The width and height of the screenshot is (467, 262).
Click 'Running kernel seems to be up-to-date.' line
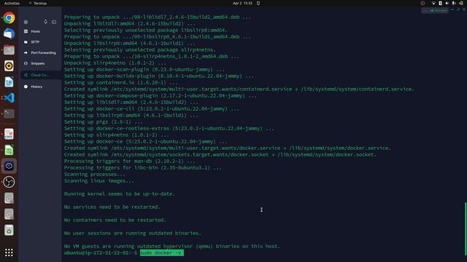click(120, 194)
